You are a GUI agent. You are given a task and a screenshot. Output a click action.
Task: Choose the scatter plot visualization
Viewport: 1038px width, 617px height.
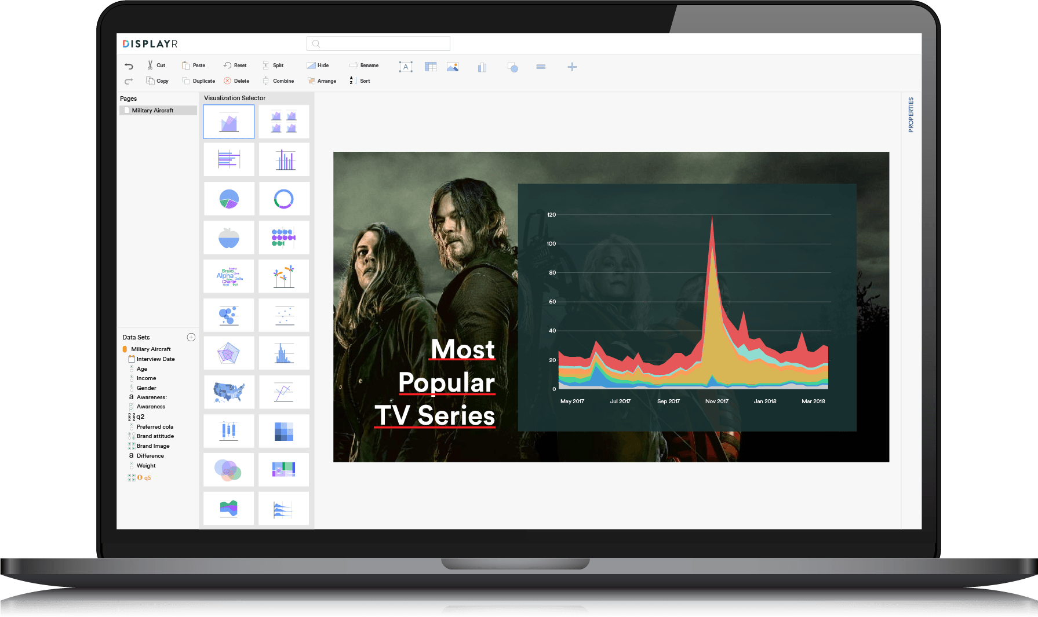[x=284, y=315]
